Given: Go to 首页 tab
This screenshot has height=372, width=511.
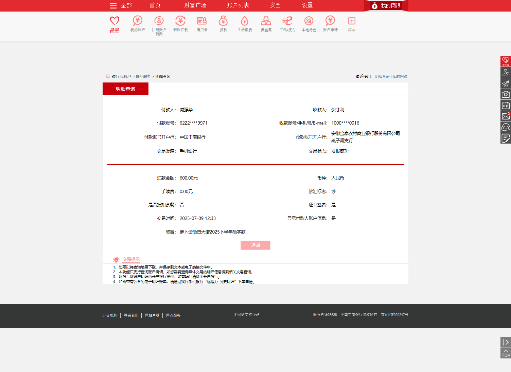Looking at the screenshot, I should click(x=155, y=5).
